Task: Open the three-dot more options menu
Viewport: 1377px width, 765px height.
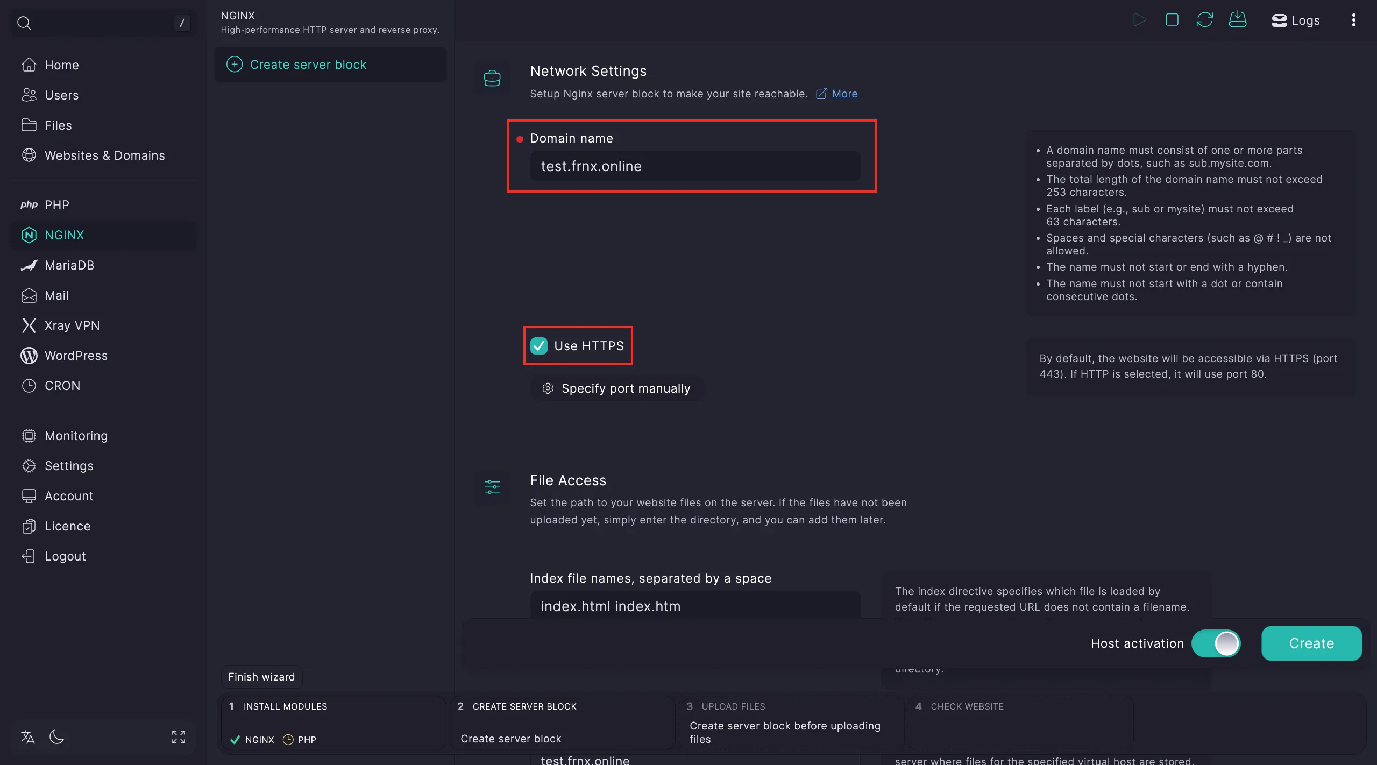Action: 1354,20
